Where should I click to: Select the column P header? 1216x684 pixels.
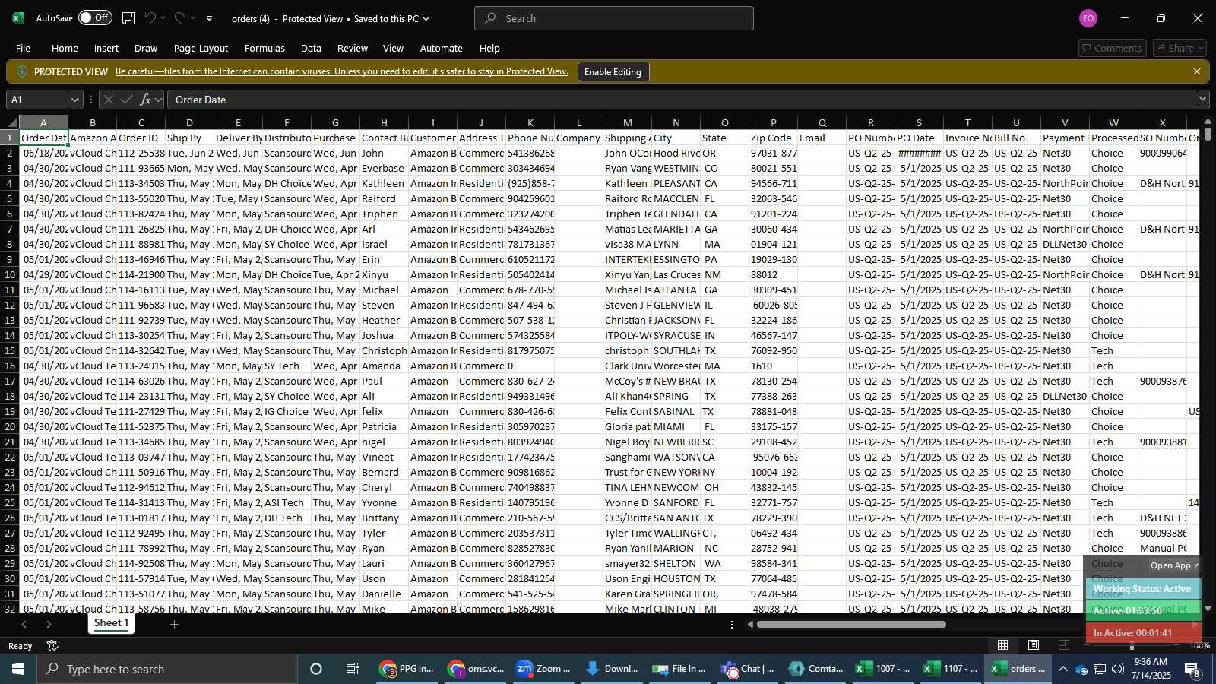773,122
